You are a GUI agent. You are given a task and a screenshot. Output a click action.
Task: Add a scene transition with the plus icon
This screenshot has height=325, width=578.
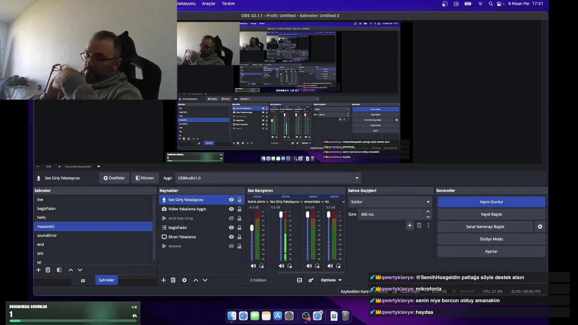[410, 225]
